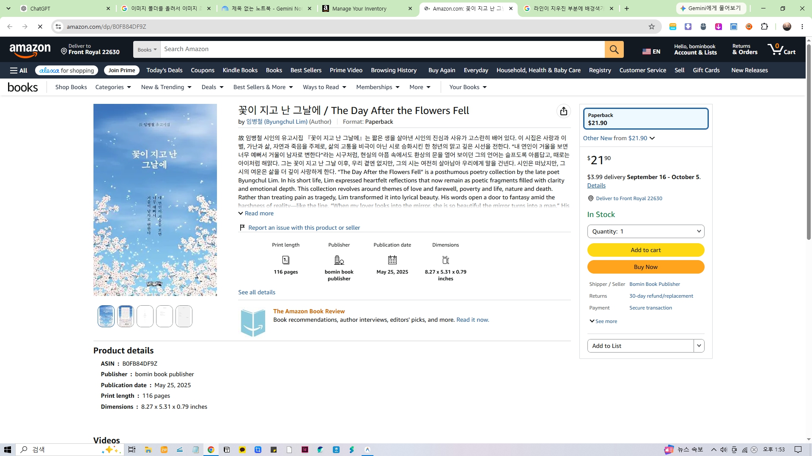The width and height of the screenshot is (812, 456).
Task: Open Today's Deals in the nav bar
Action: pos(165,71)
